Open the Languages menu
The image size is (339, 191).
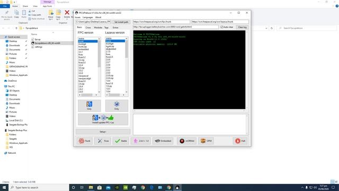pos(87,18)
